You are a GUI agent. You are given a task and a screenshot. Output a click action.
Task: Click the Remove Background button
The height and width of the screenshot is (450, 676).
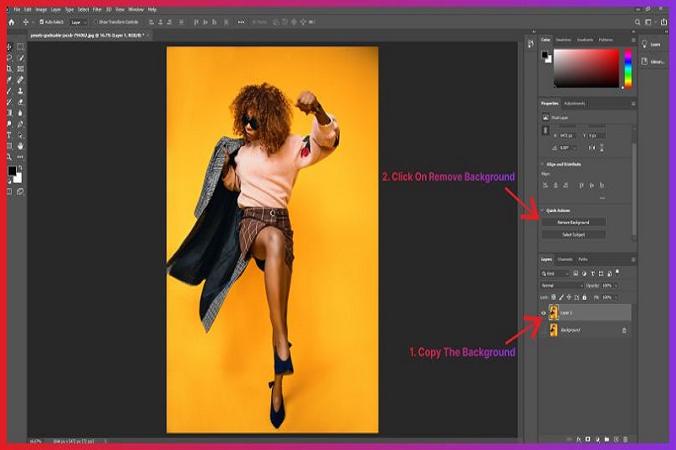point(574,223)
